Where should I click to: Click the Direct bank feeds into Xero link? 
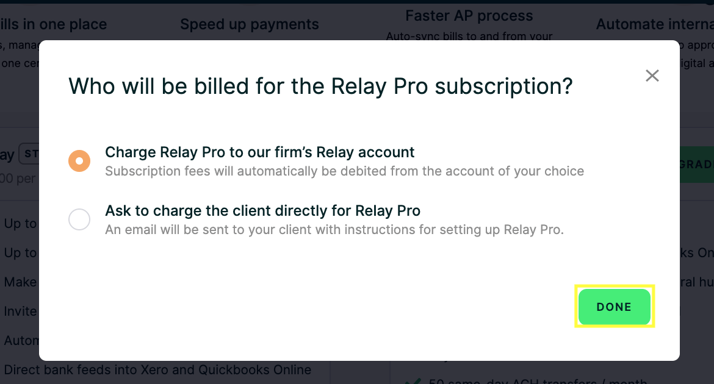click(x=157, y=369)
